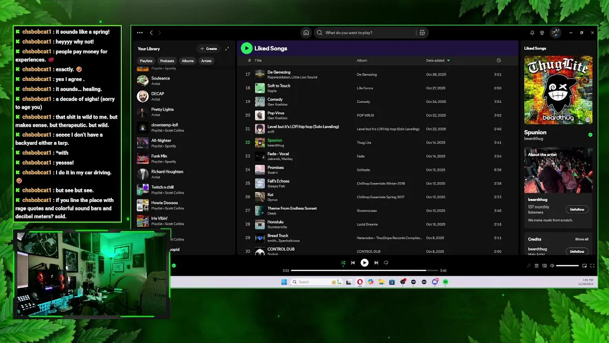Screen dimensions: 609x343
Task: Play Liked Songs with the green button
Action: [x=246, y=48]
